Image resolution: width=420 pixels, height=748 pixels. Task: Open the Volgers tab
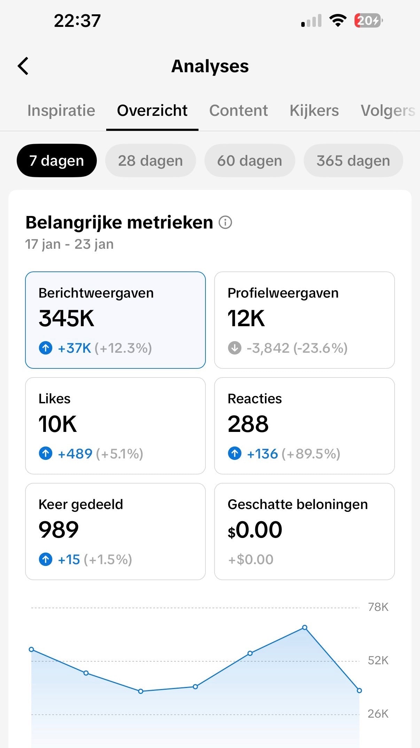tap(388, 111)
